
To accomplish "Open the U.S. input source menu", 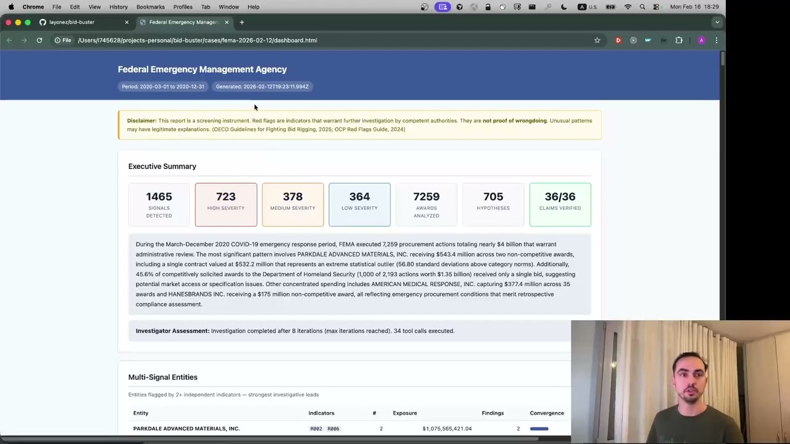I will (587, 7).
